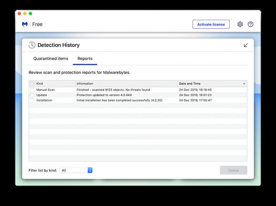Screen dimensions: 276x206
Task: Click 'Protection updated to version 4.0.444'
Action: [x=104, y=95]
